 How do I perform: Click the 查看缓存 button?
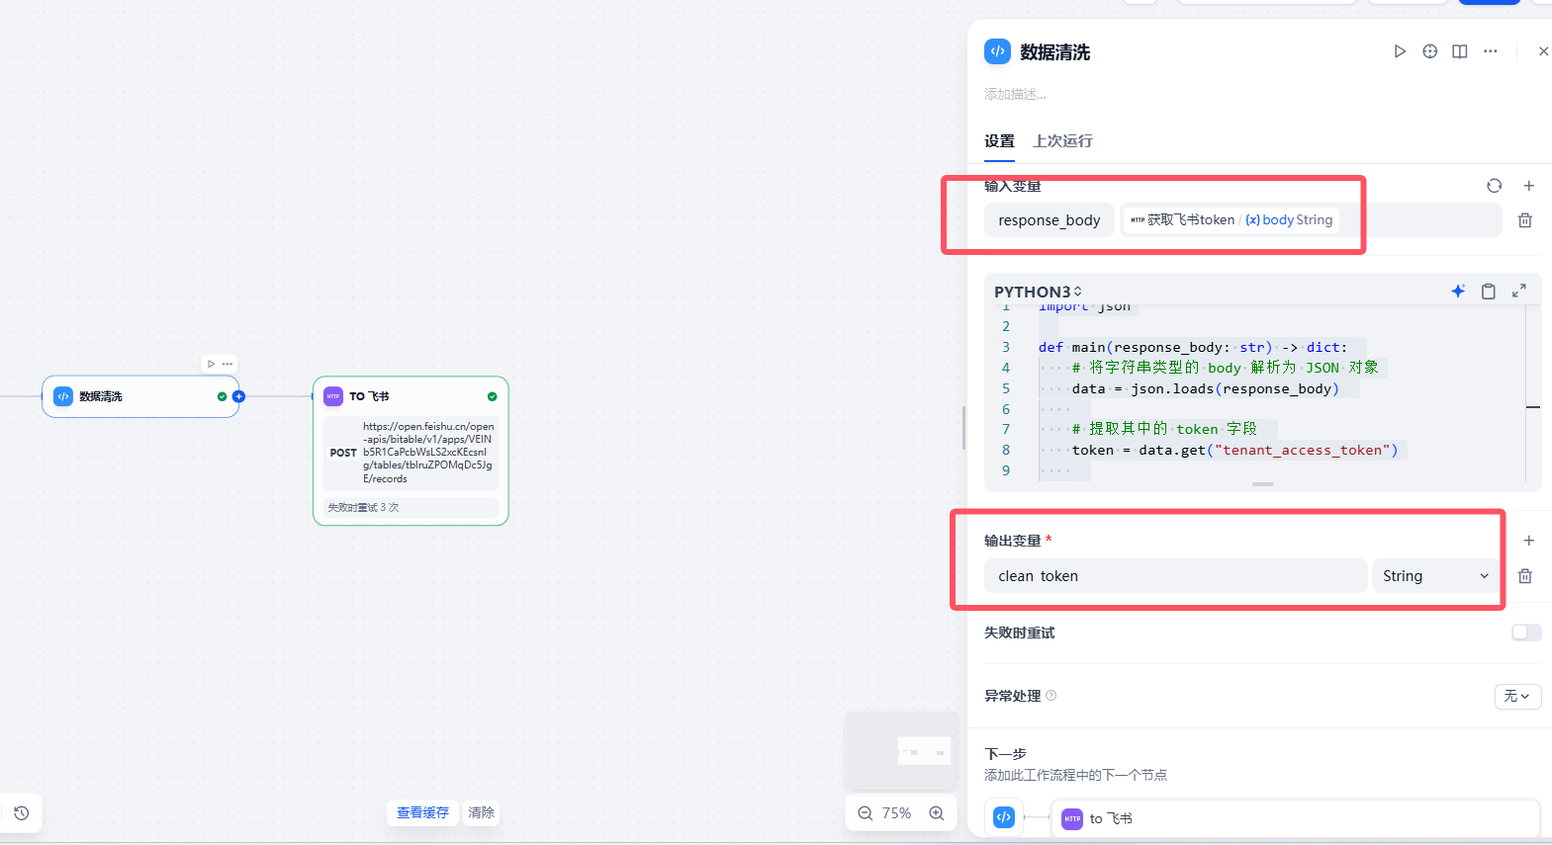point(422,812)
